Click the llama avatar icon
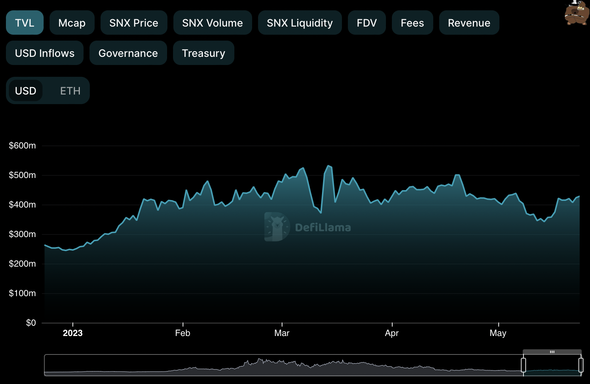 tap(577, 13)
